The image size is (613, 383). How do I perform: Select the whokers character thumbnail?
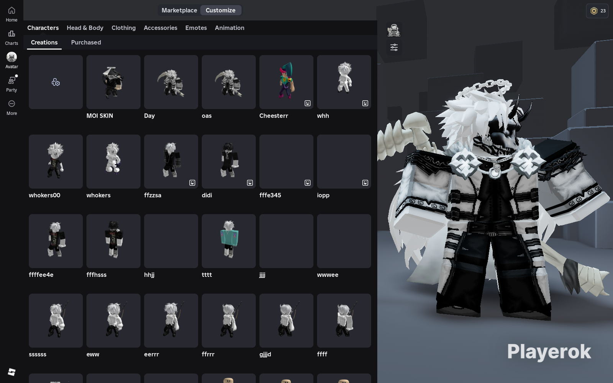[113, 162]
